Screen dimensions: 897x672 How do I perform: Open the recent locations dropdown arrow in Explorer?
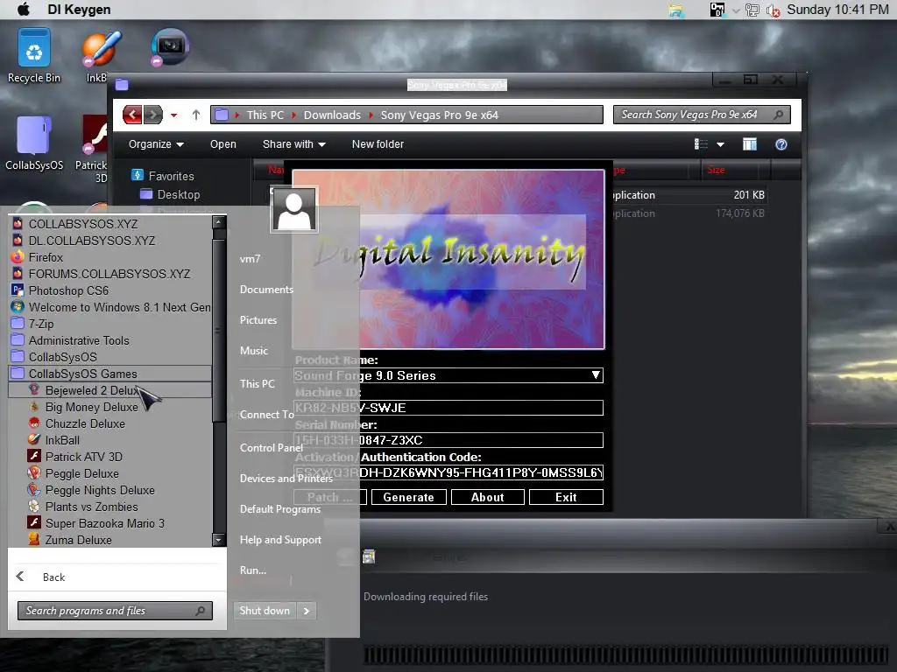[x=174, y=115]
